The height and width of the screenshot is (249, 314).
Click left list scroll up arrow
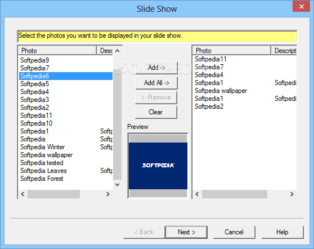point(118,51)
